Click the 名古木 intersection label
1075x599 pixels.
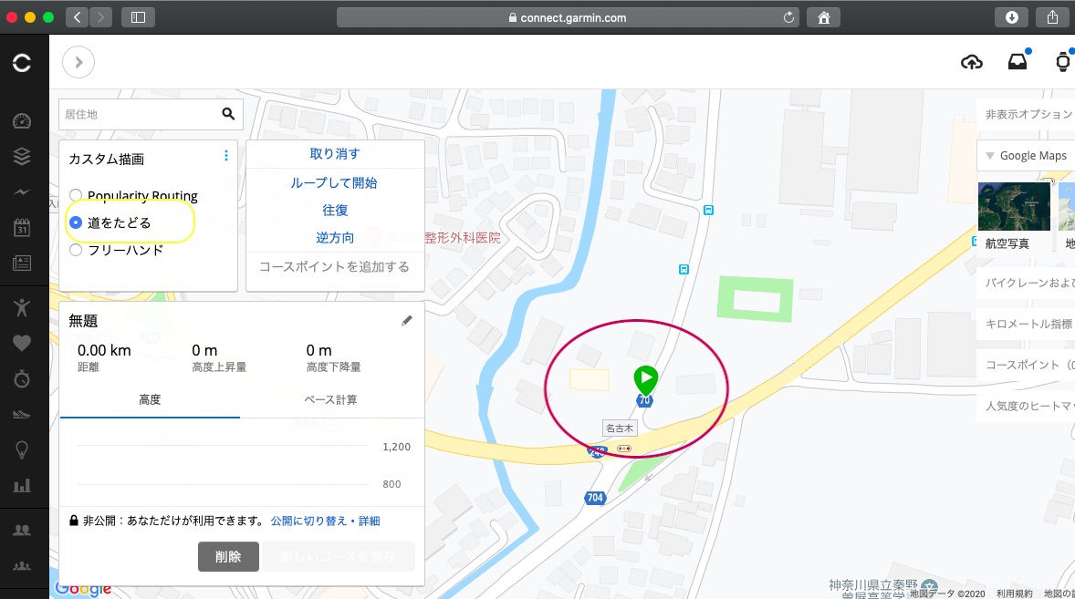(x=620, y=429)
